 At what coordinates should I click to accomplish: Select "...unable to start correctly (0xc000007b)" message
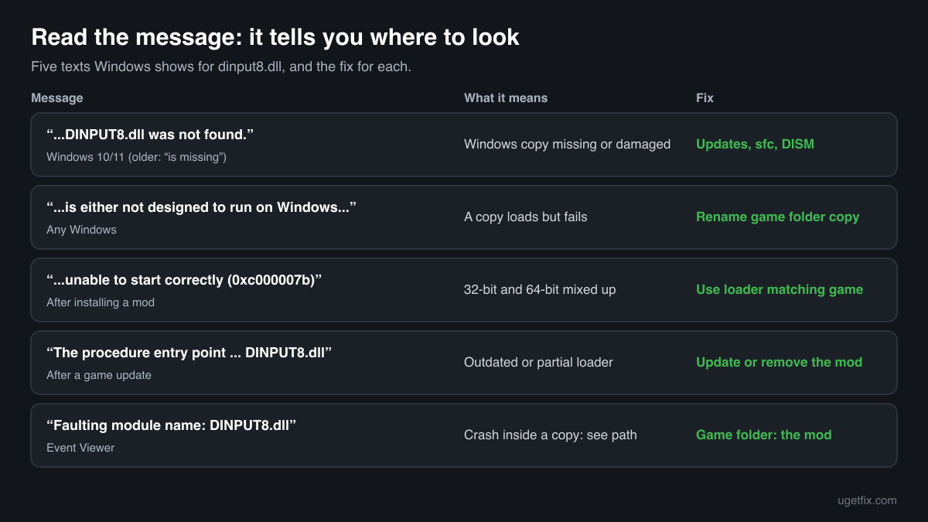click(x=184, y=280)
